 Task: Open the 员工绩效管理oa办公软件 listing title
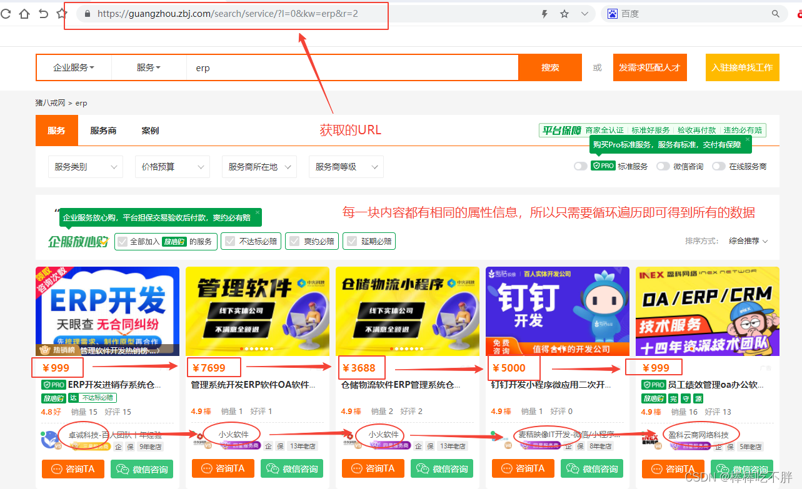[x=715, y=385]
